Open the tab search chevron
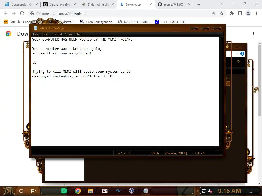Screen dimensions: 262x196 pos(221,4)
